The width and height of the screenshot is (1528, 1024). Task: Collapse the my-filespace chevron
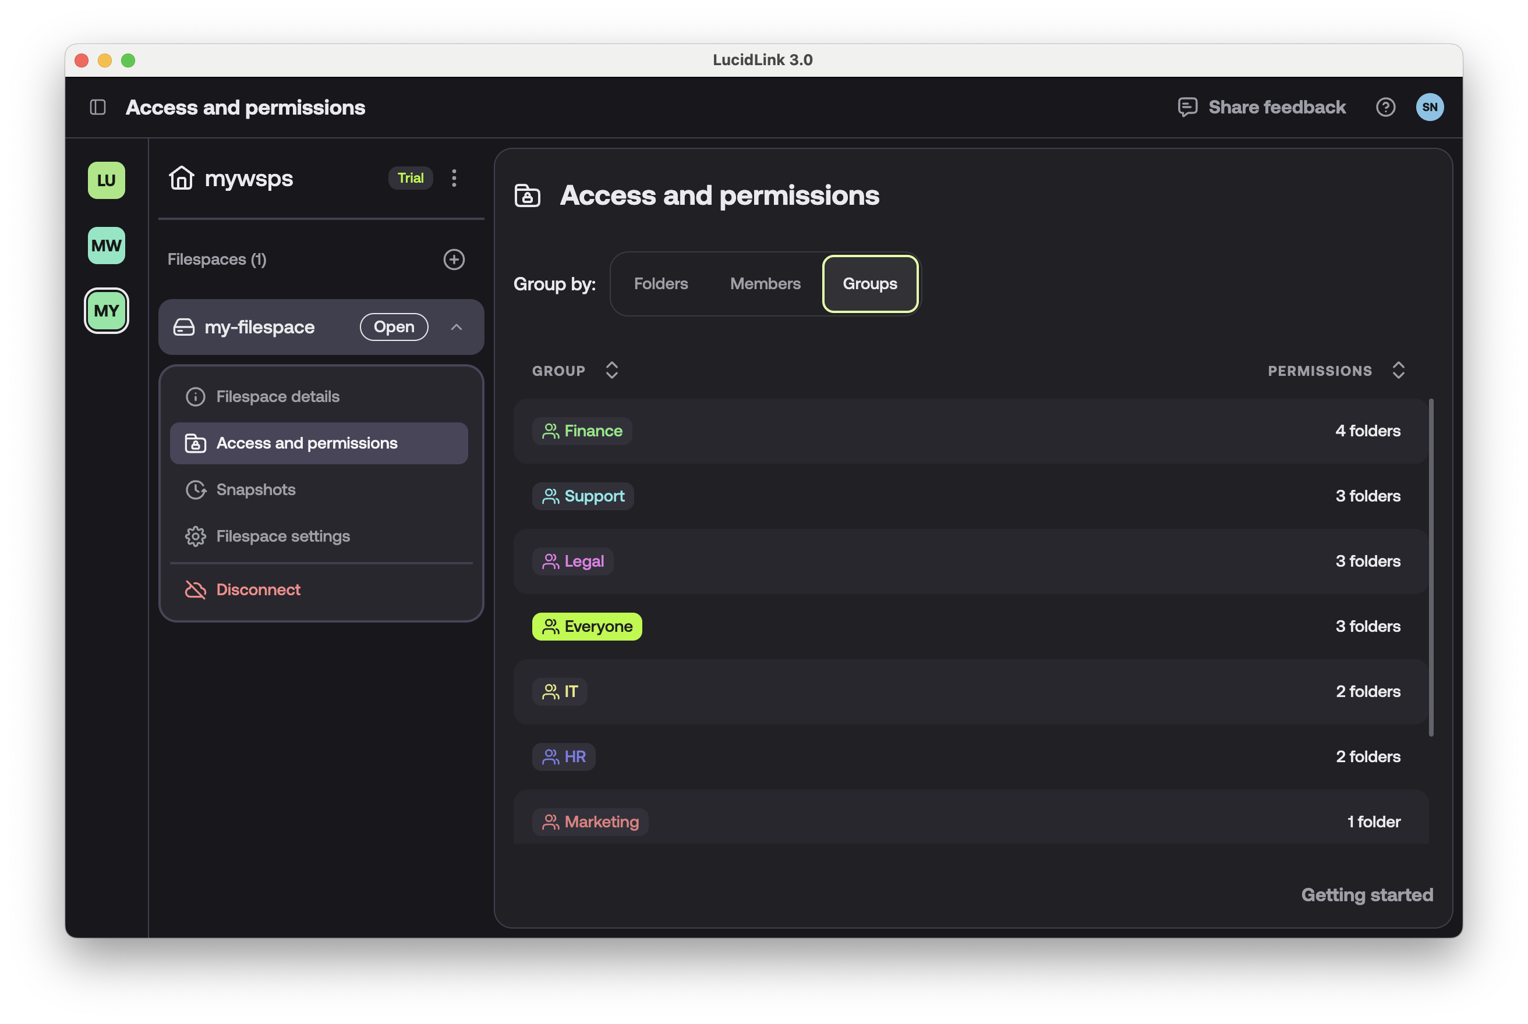coord(457,327)
